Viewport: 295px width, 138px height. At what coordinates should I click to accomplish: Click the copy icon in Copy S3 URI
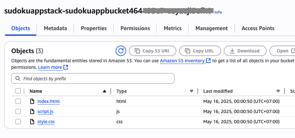[x=138, y=51]
